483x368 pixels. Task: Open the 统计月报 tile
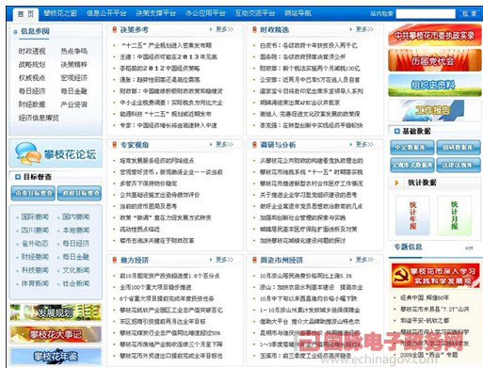pyautogui.click(x=455, y=216)
